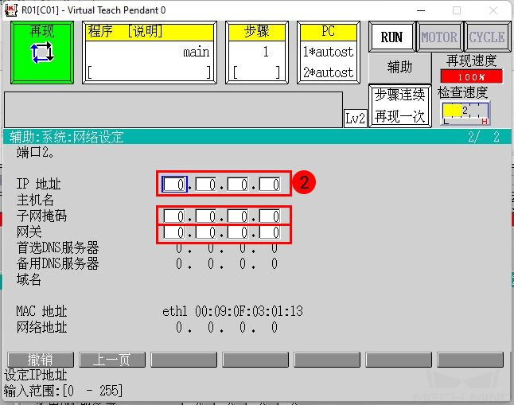The image size is (514, 405).
Task: Click the 再现速度 100% red speed indicator
Action: click(471, 76)
